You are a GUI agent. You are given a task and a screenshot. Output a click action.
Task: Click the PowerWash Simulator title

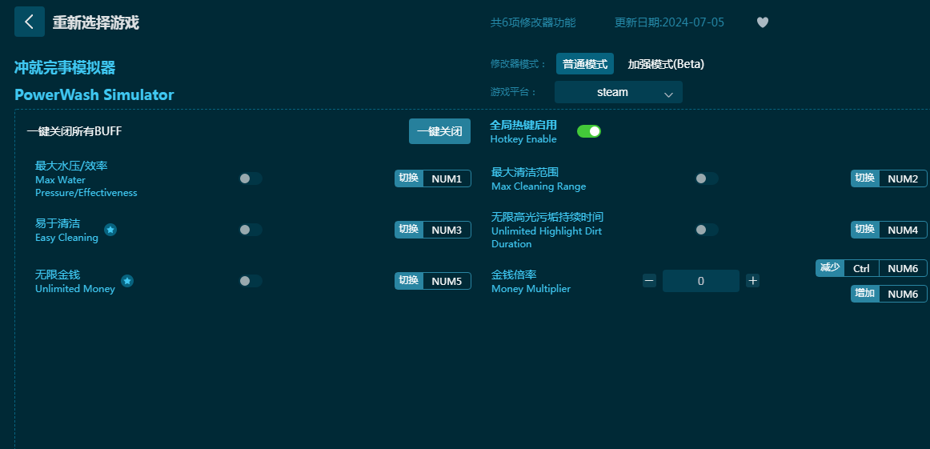pos(94,95)
